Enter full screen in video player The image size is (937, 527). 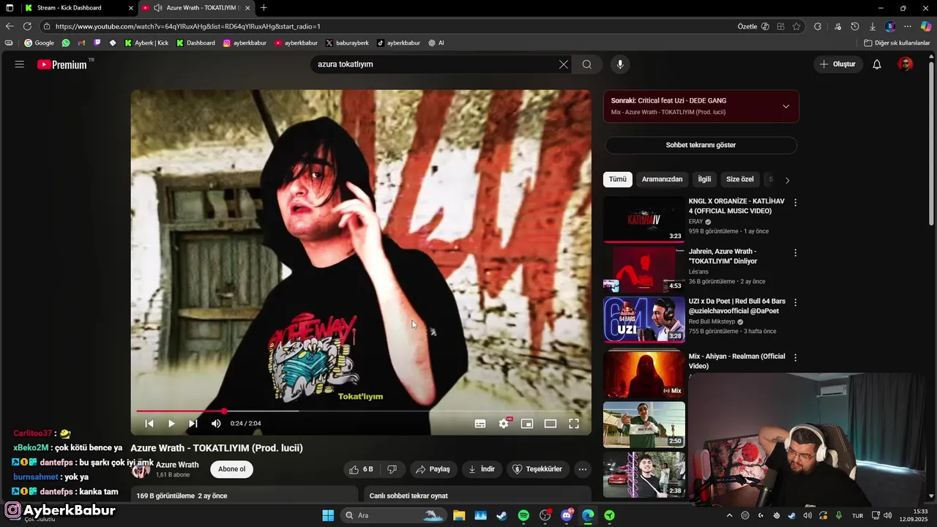[574, 423]
